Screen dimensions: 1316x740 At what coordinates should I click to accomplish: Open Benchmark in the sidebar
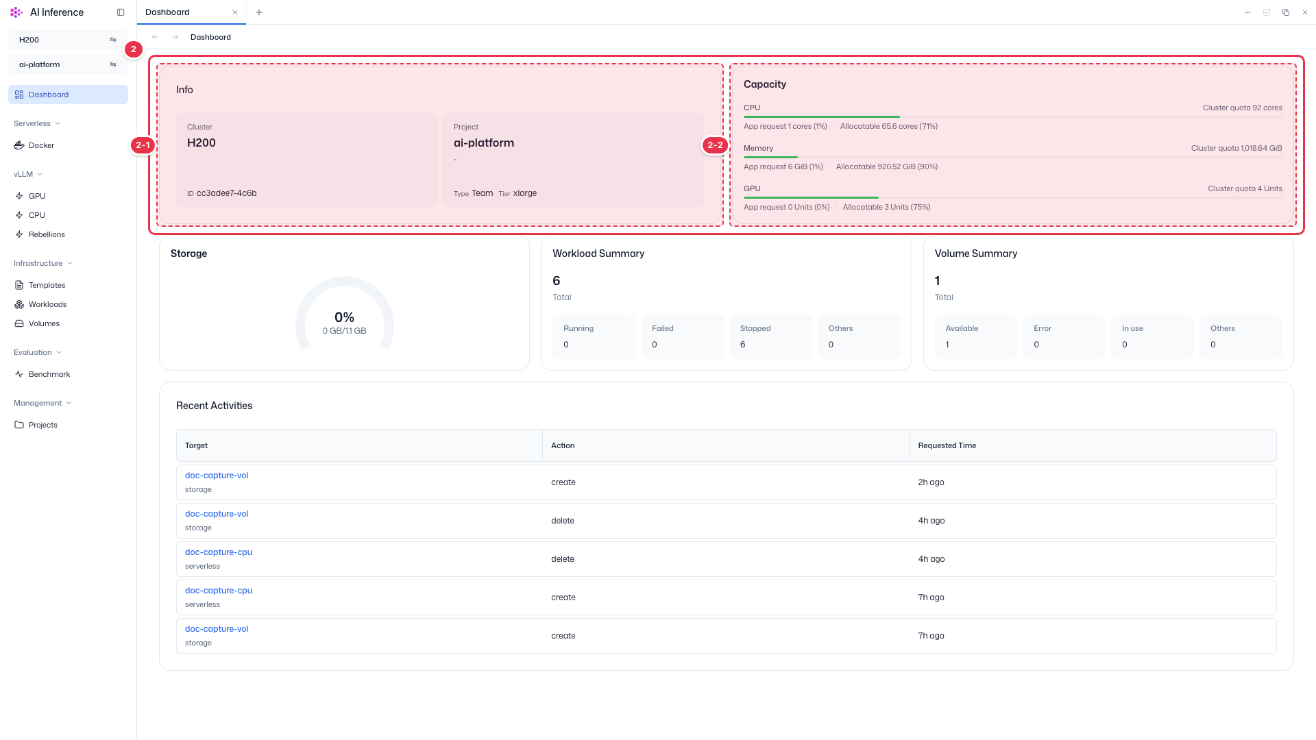(x=68, y=374)
